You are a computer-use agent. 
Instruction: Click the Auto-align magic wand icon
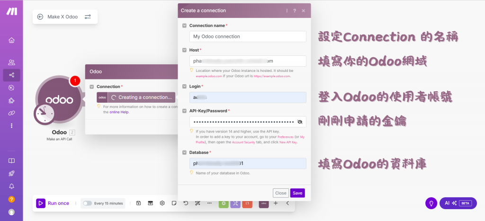[198, 203]
